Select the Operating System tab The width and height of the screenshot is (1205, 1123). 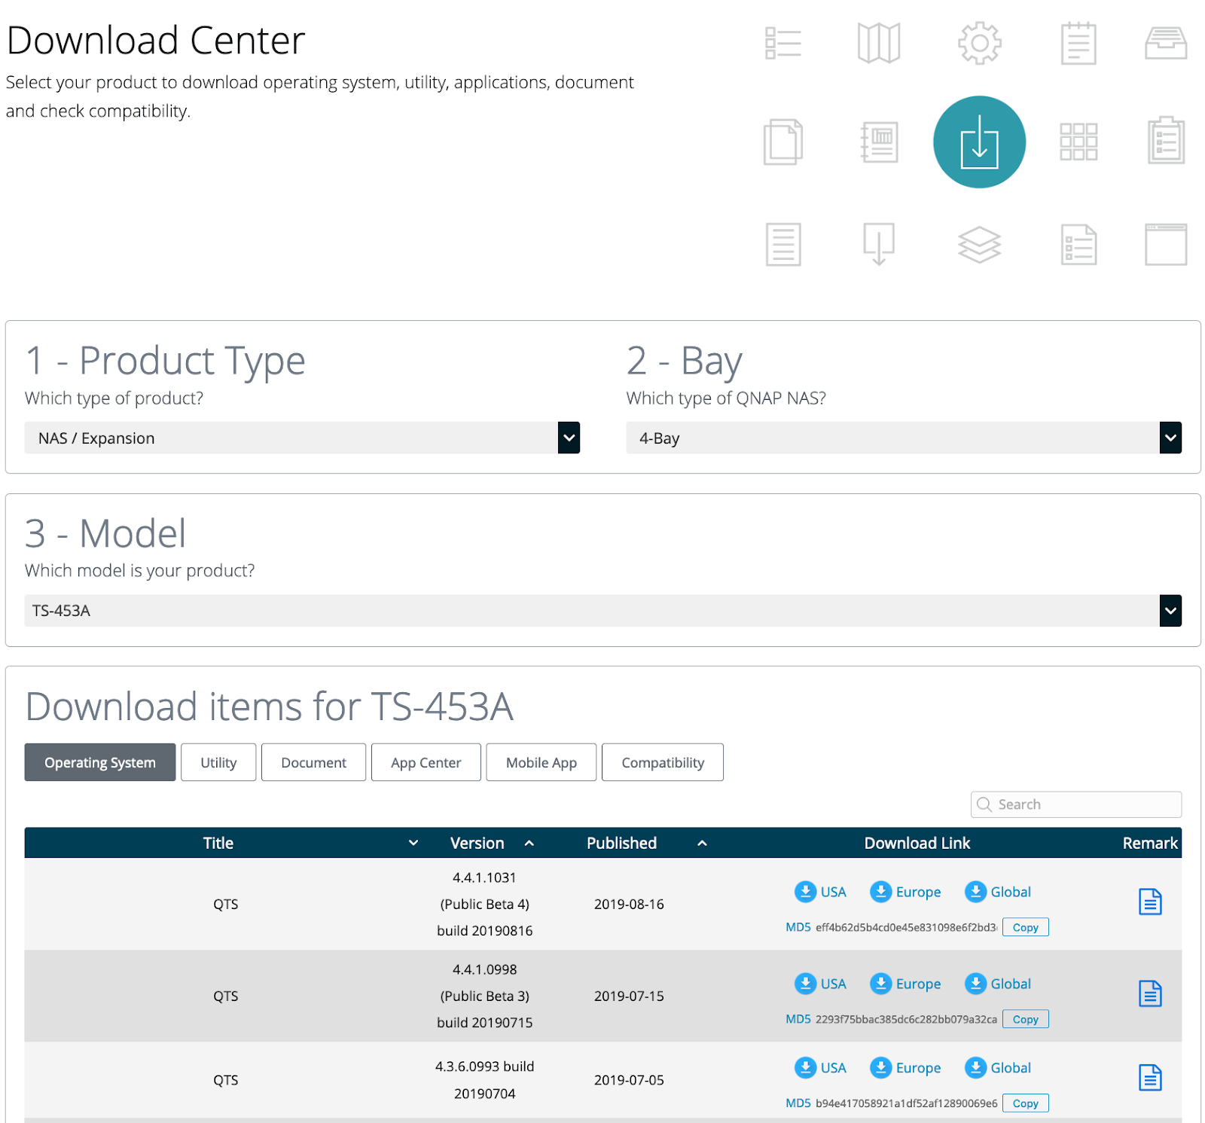(x=100, y=762)
